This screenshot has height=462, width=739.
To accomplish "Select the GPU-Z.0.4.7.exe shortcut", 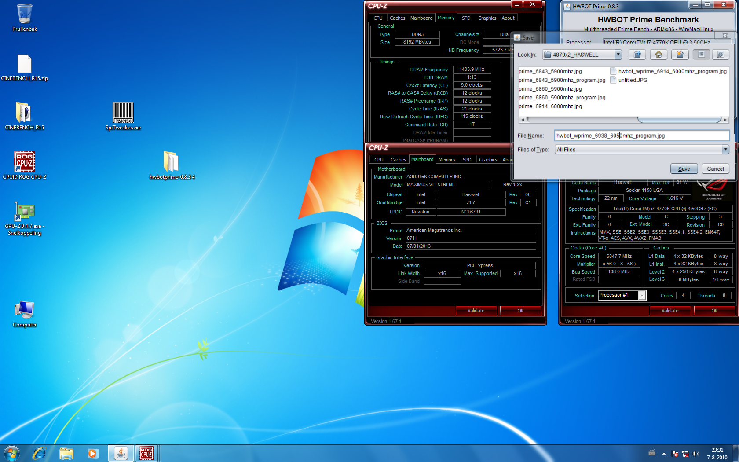I will click(x=25, y=218).
